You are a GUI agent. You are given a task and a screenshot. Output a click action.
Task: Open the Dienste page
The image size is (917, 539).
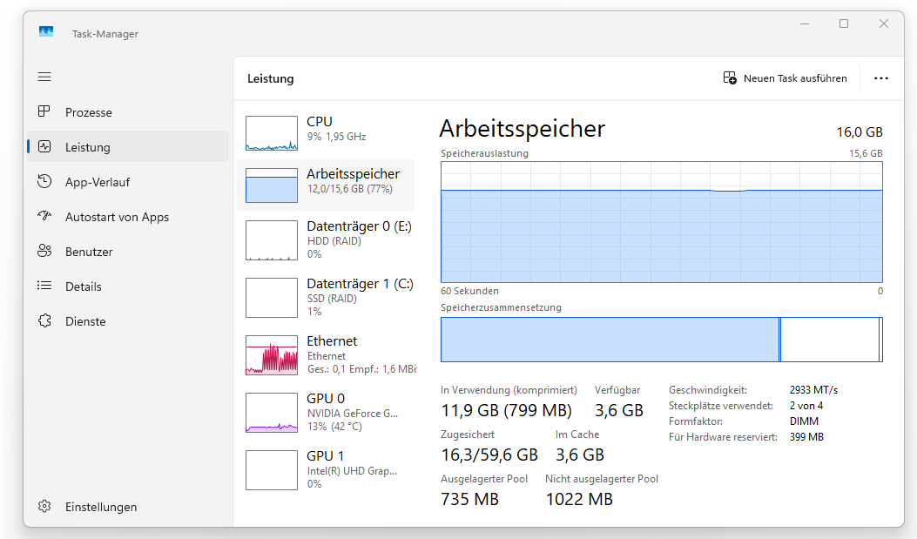pos(127,321)
